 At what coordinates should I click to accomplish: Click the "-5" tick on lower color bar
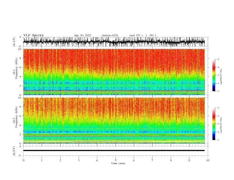click(218, 124)
